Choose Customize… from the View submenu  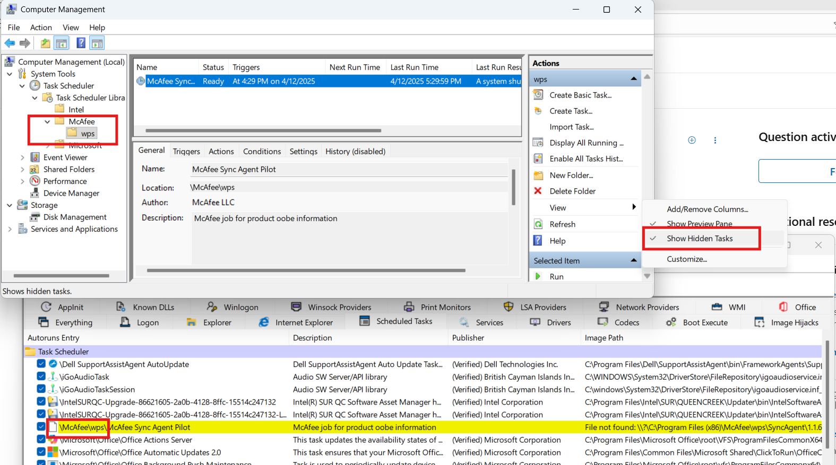[687, 259]
